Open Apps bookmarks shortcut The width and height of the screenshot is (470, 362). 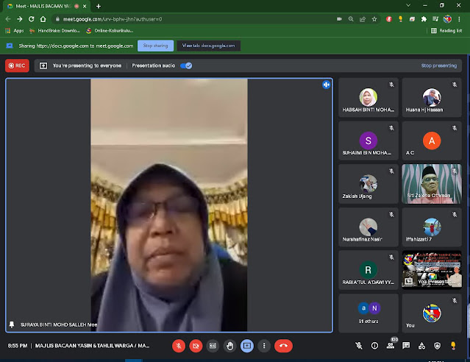pyautogui.click(x=15, y=31)
